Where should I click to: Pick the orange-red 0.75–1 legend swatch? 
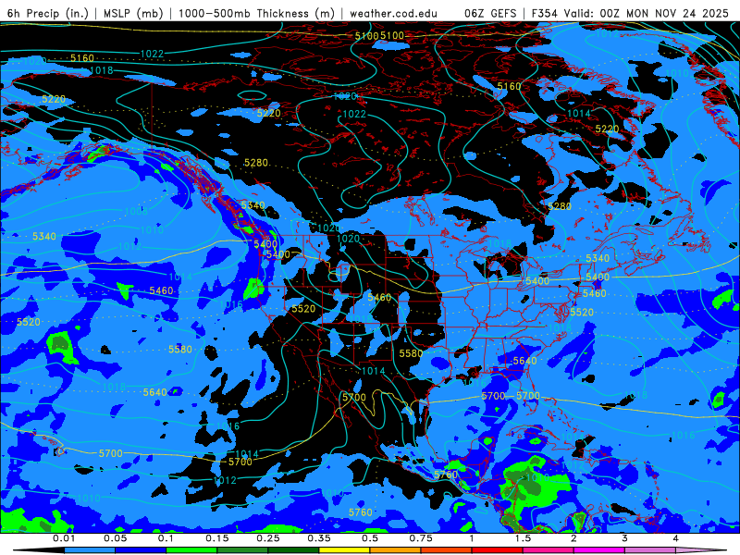(447, 550)
